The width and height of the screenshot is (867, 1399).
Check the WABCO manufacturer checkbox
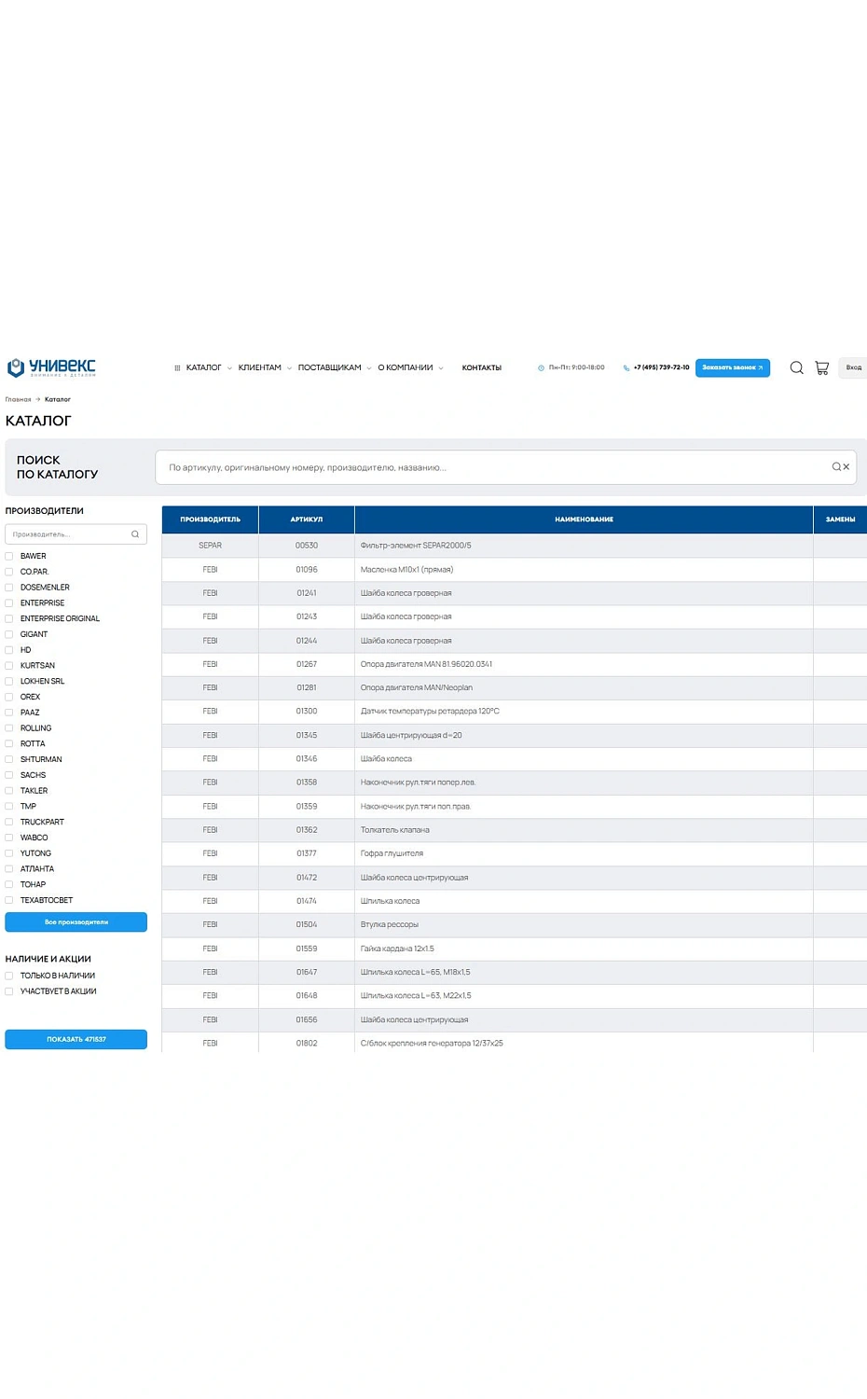click(9, 838)
